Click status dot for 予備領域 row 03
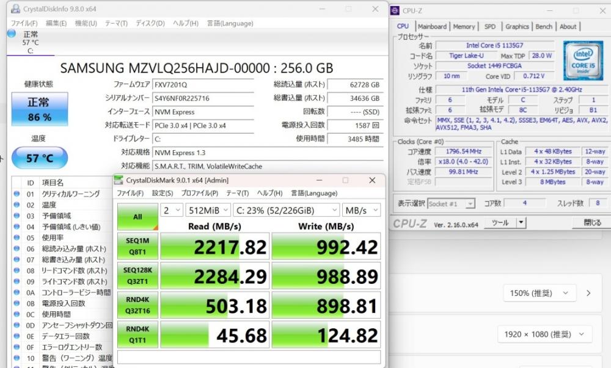The height and width of the screenshot is (368, 611). [16, 215]
